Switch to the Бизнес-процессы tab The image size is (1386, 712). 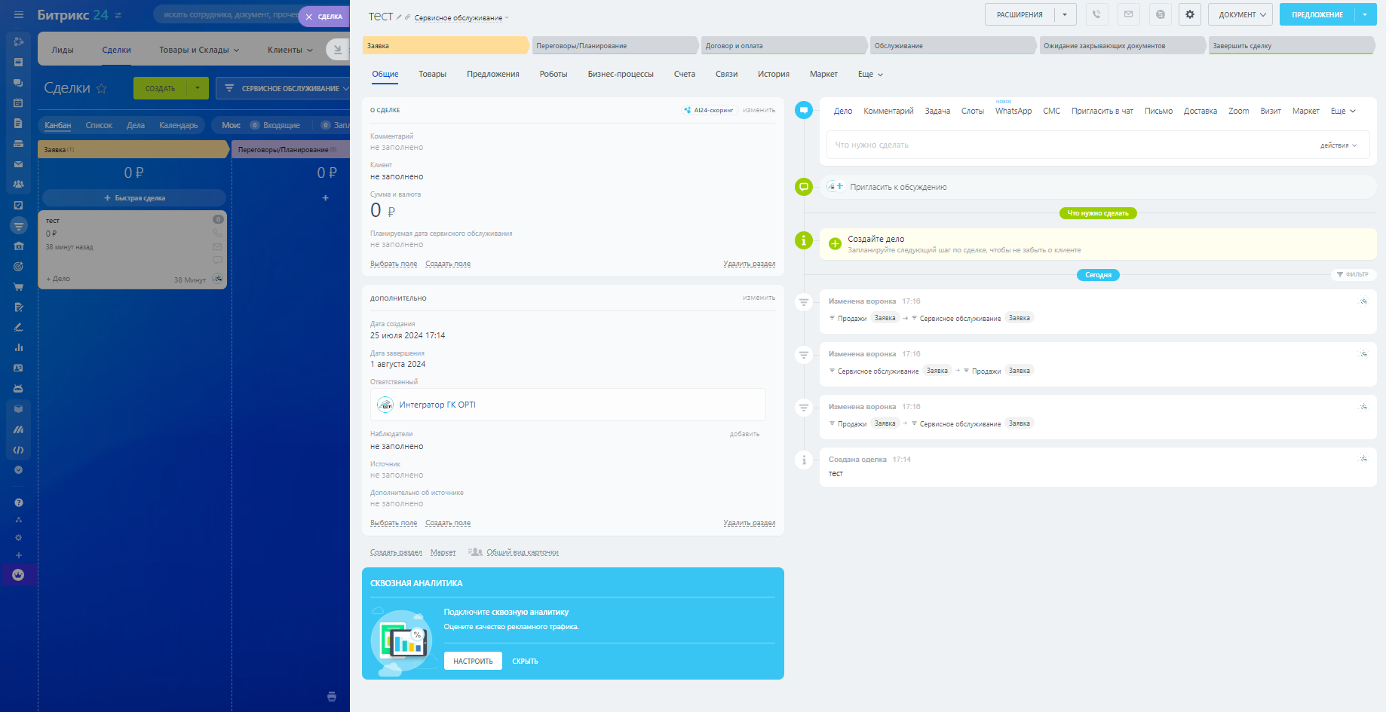tap(621, 74)
